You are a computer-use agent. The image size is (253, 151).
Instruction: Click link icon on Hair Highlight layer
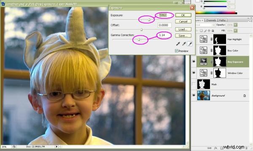click(211, 39)
